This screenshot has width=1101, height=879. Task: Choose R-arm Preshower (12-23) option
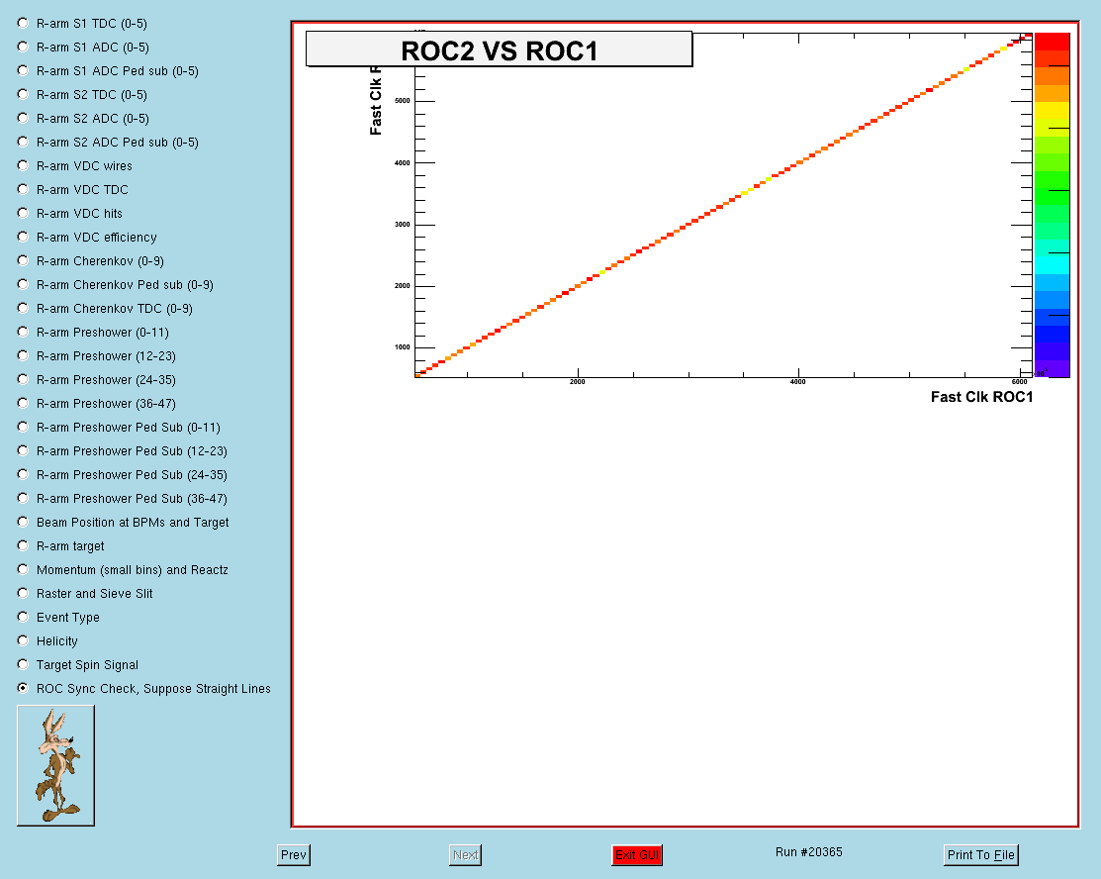(23, 355)
